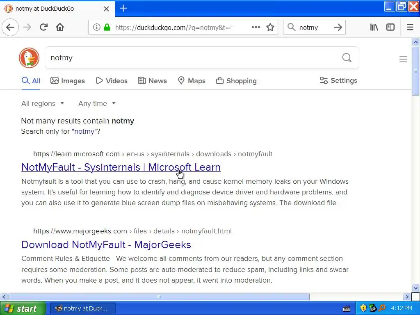The width and height of the screenshot is (420, 315).
Task: Switch to the News results tab
Action: pyautogui.click(x=152, y=81)
